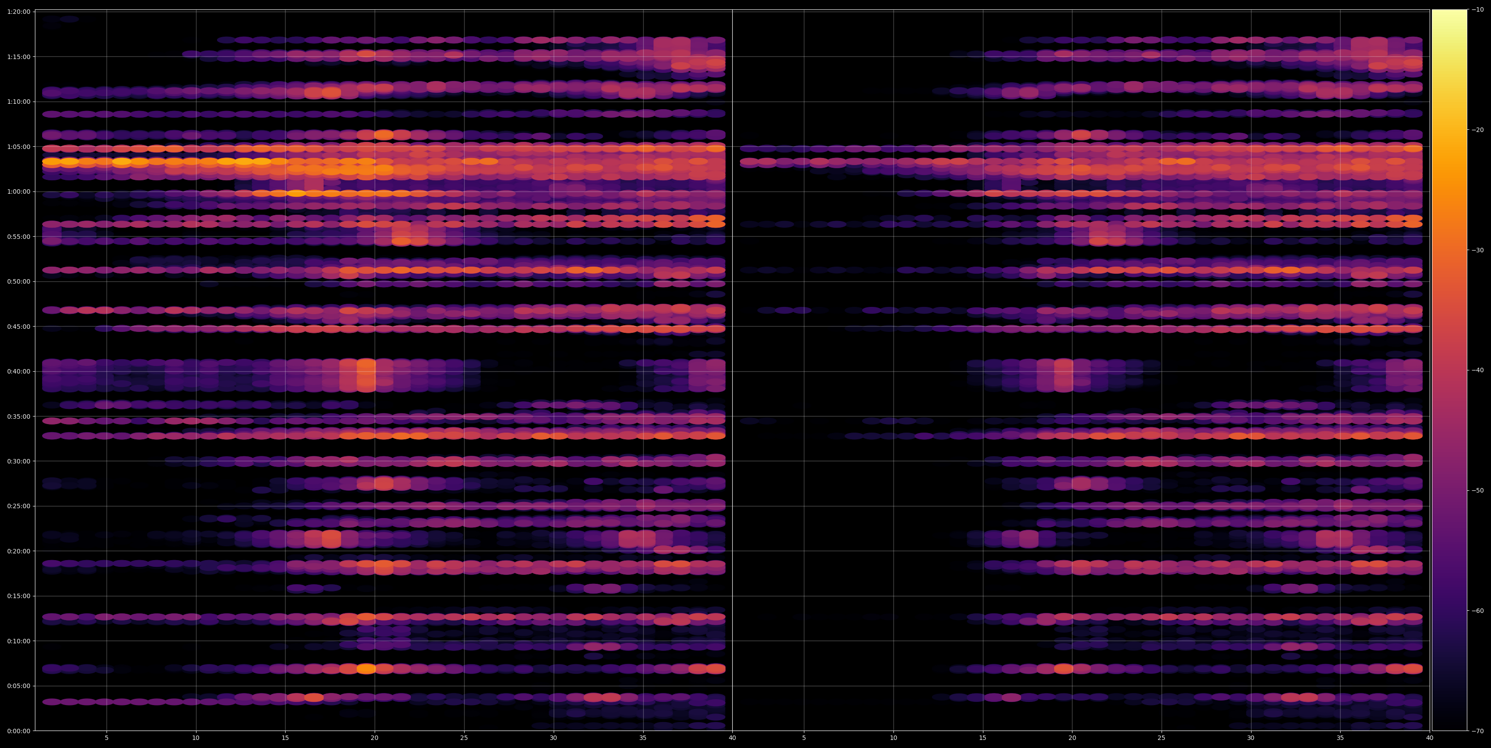Image resolution: width=1491 pixels, height=748 pixels.
Task: Click the 0:05:00 y-axis tick label
Action: (x=18, y=686)
